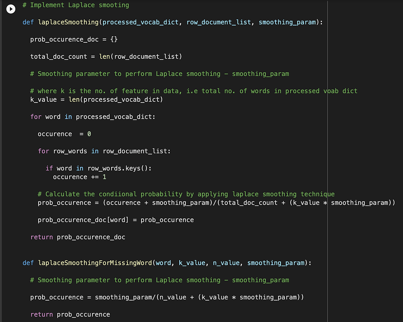Click the 'laplaceSmoothingForMissingWord' function name
Image resolution: width=403 pixels, height=322 pixels.
pos(95,263)
